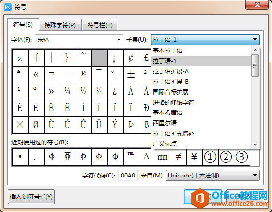This screenshot has width=272, height=212.
Task: Choose 国际音标扩展 subset
Action: [x=201, y=92]
